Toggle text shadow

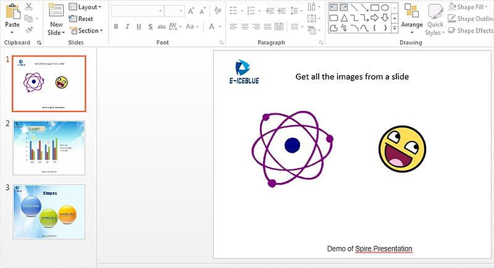pyautogui.click(x=150, y=26)
